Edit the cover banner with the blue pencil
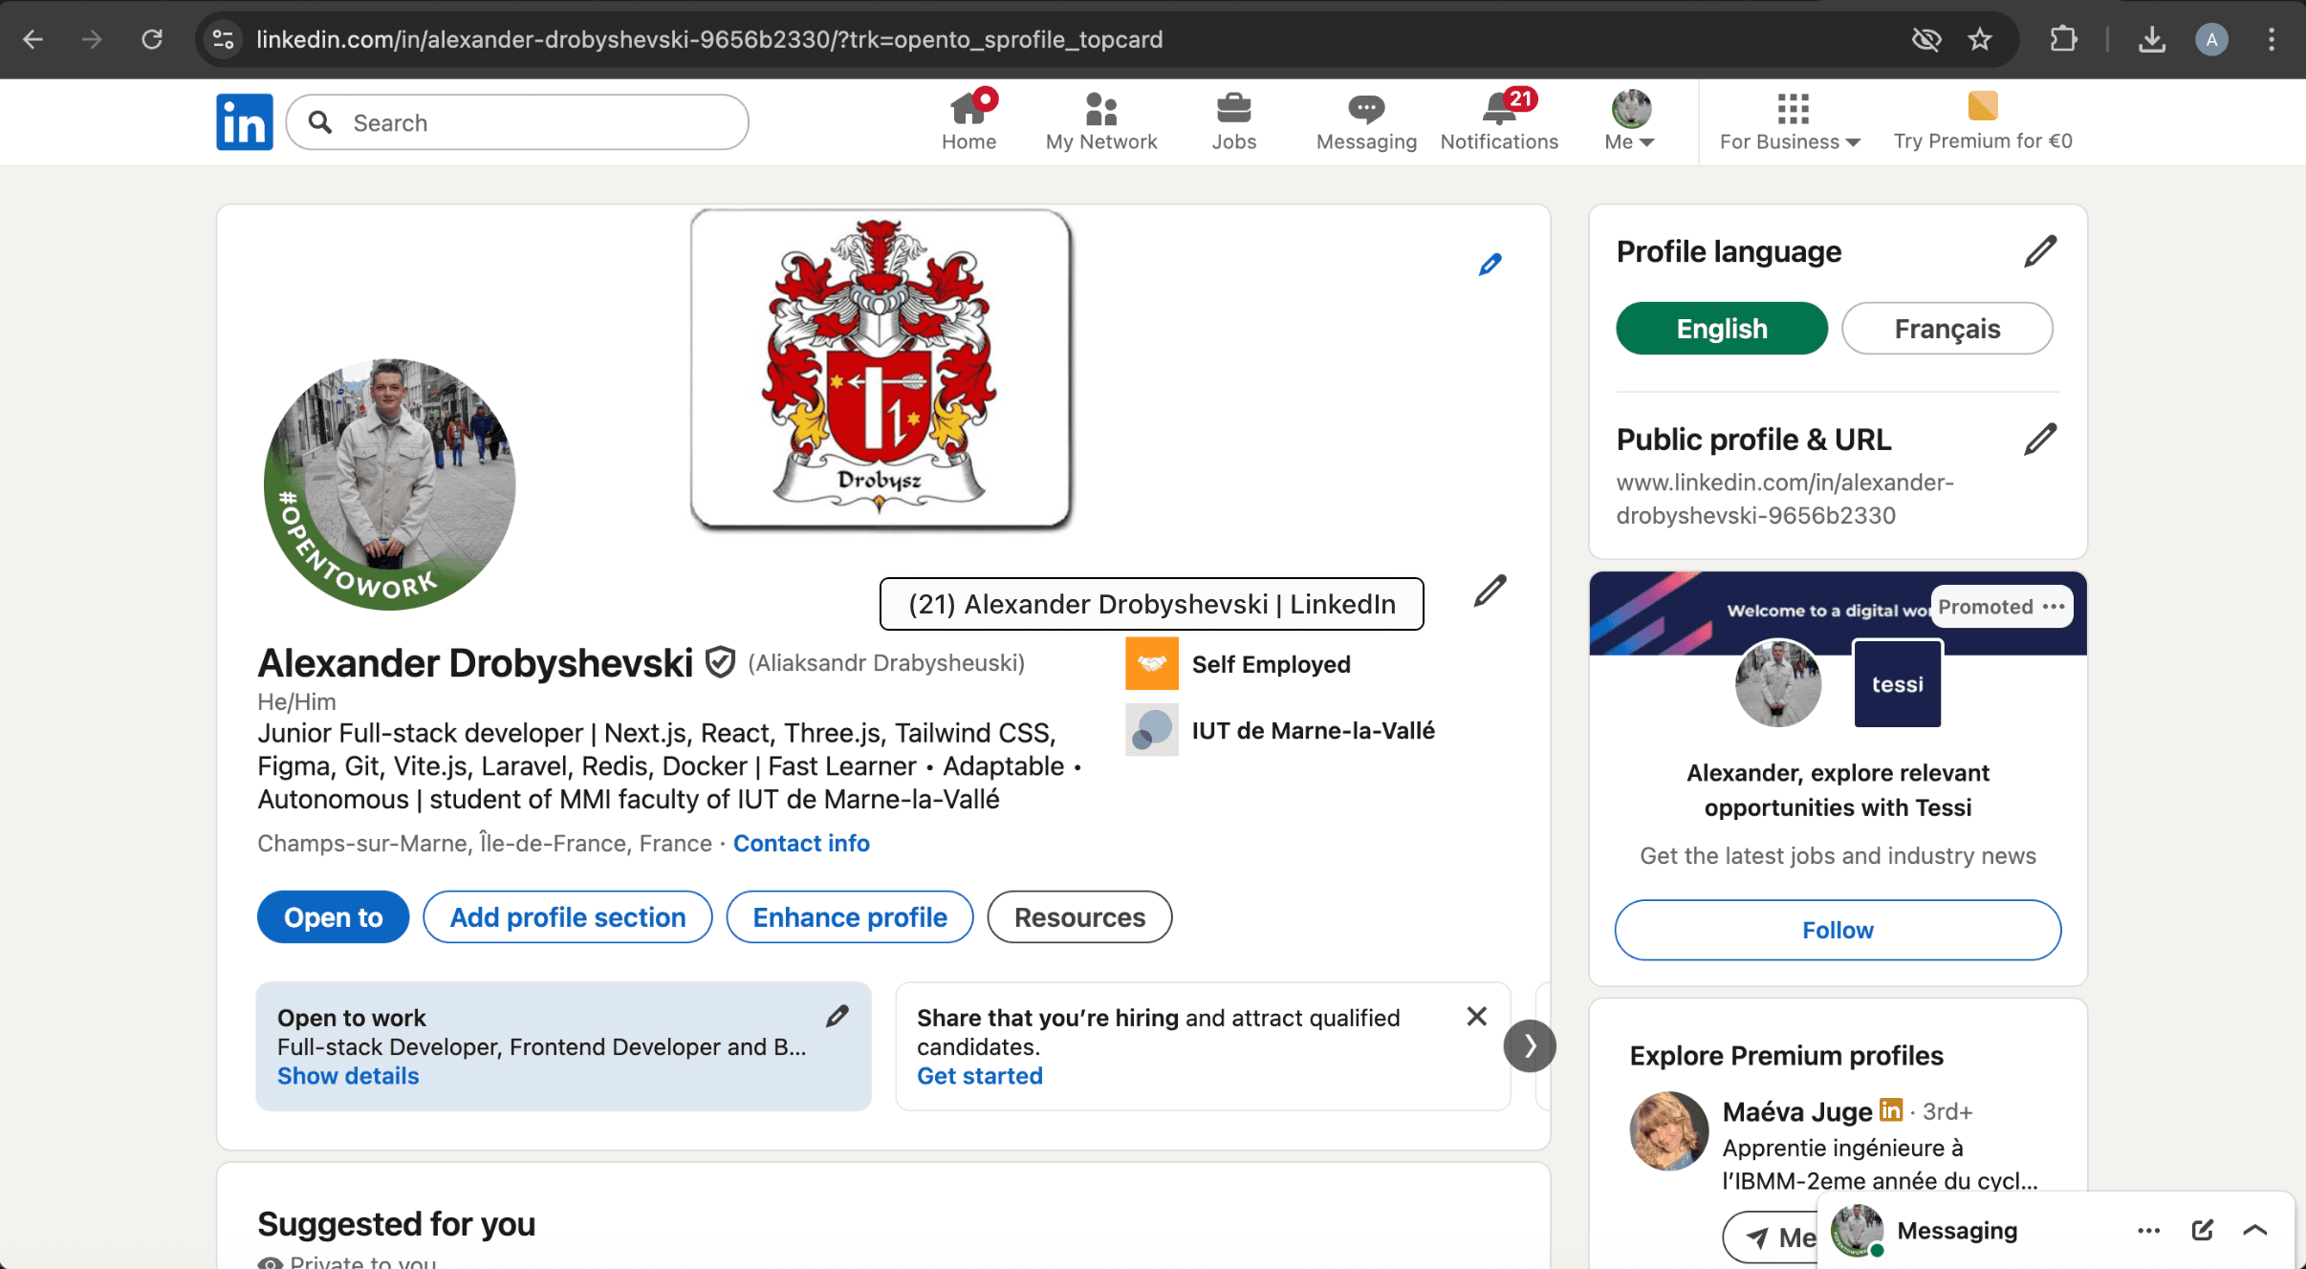The width and height of the screenshot is (2306, 1269). [x=1490, y=265]
